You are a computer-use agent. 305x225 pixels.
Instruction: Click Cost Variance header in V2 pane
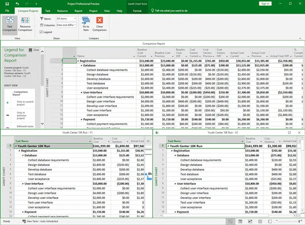coord(273,140)
